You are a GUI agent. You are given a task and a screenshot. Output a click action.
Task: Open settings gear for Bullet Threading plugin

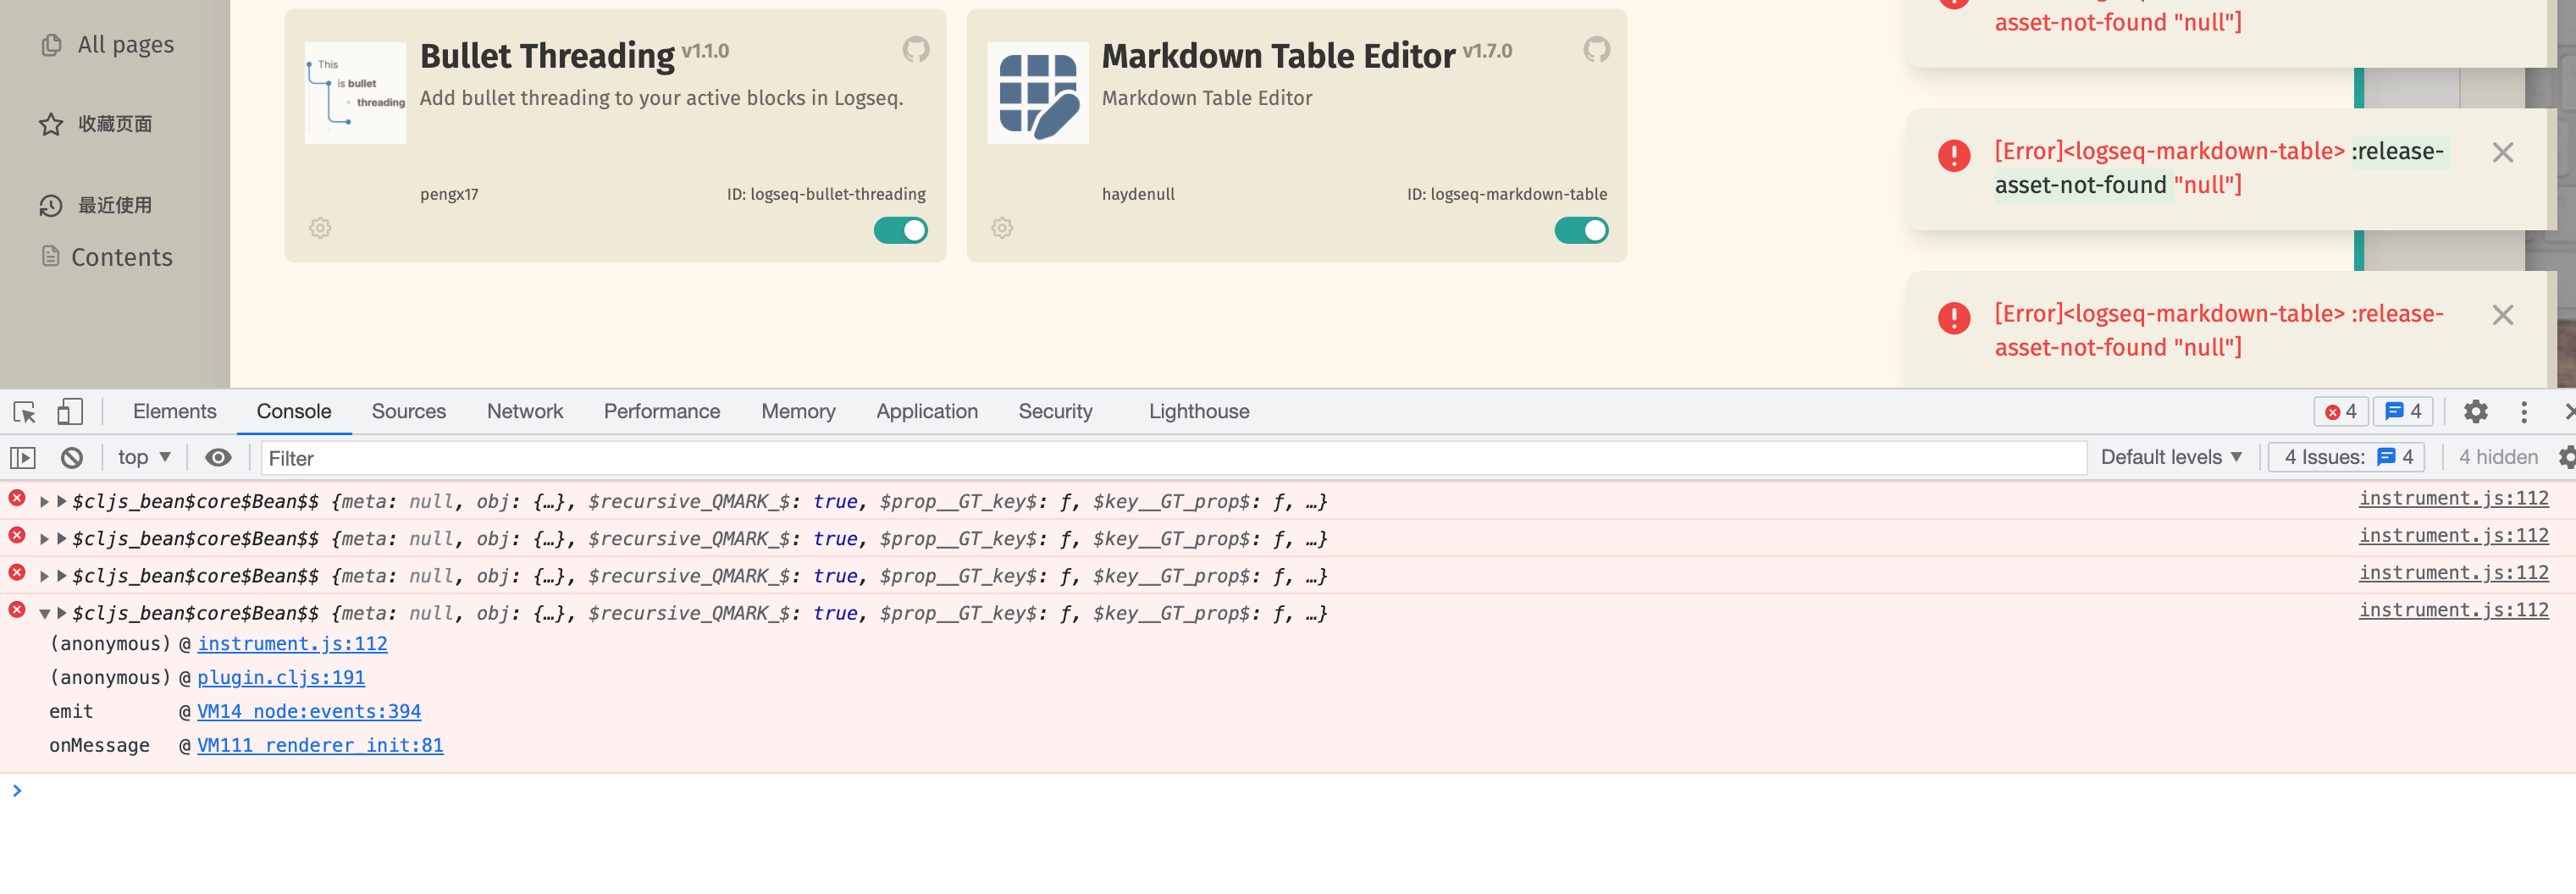click(320, 228)
